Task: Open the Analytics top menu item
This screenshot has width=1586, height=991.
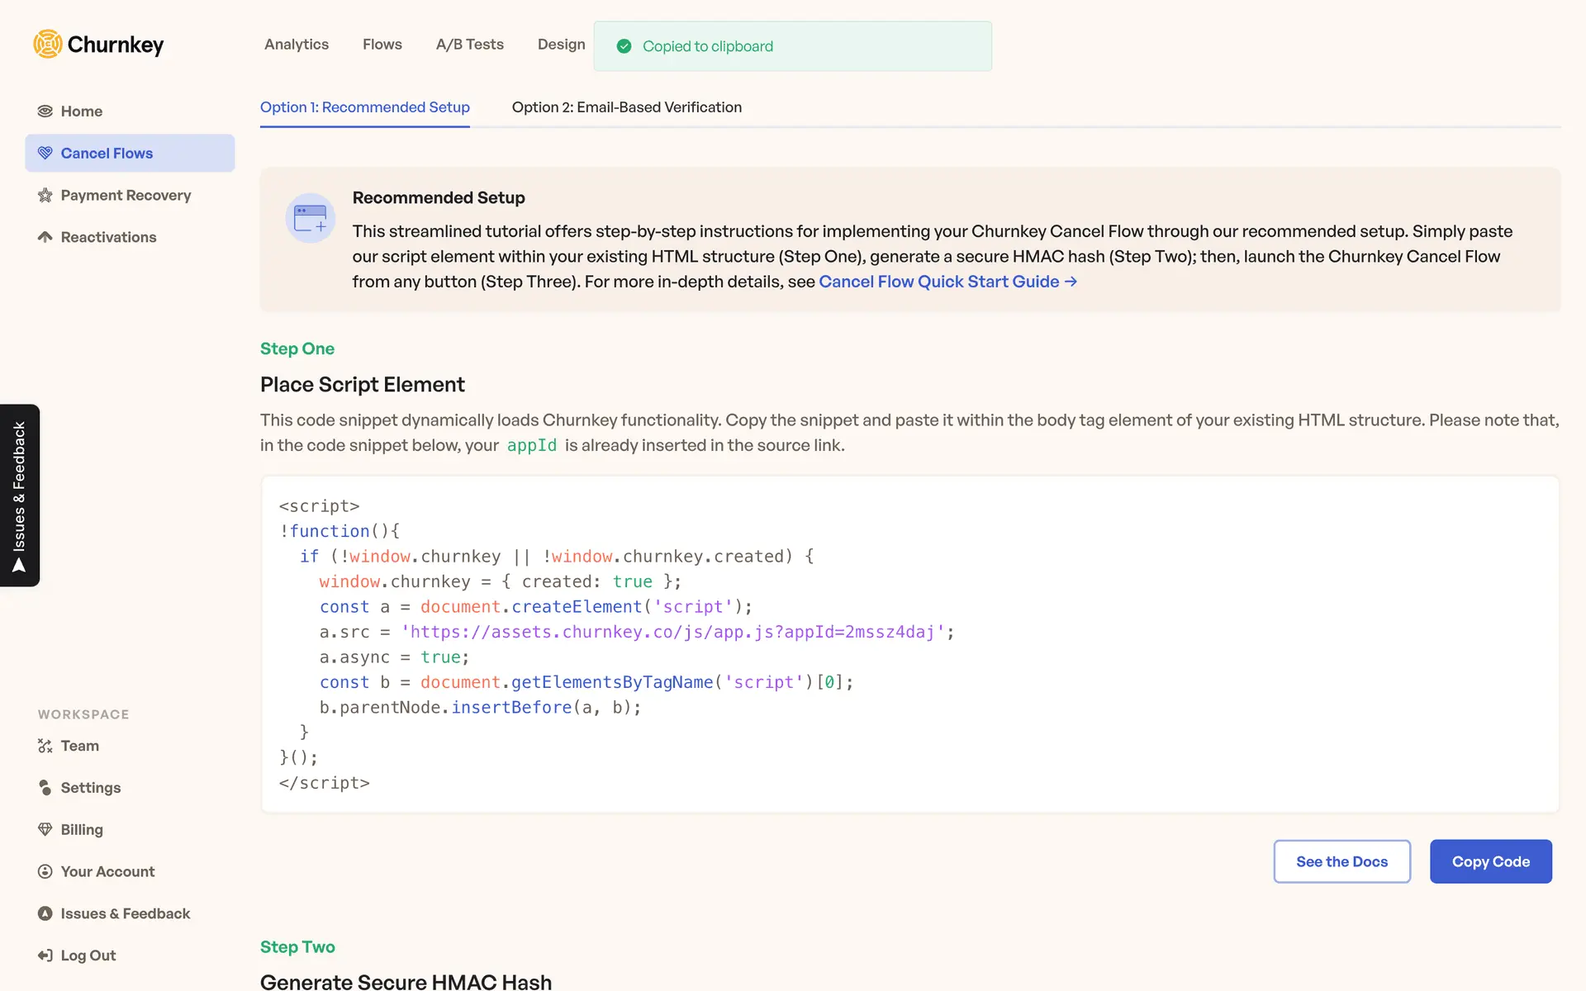Action: click(x=297, y=45)
